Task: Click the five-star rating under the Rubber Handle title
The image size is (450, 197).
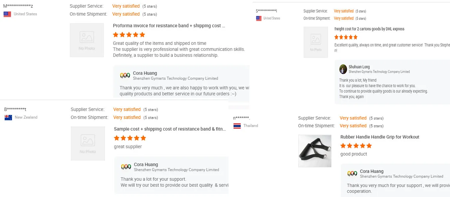Action: click(356, 146)
